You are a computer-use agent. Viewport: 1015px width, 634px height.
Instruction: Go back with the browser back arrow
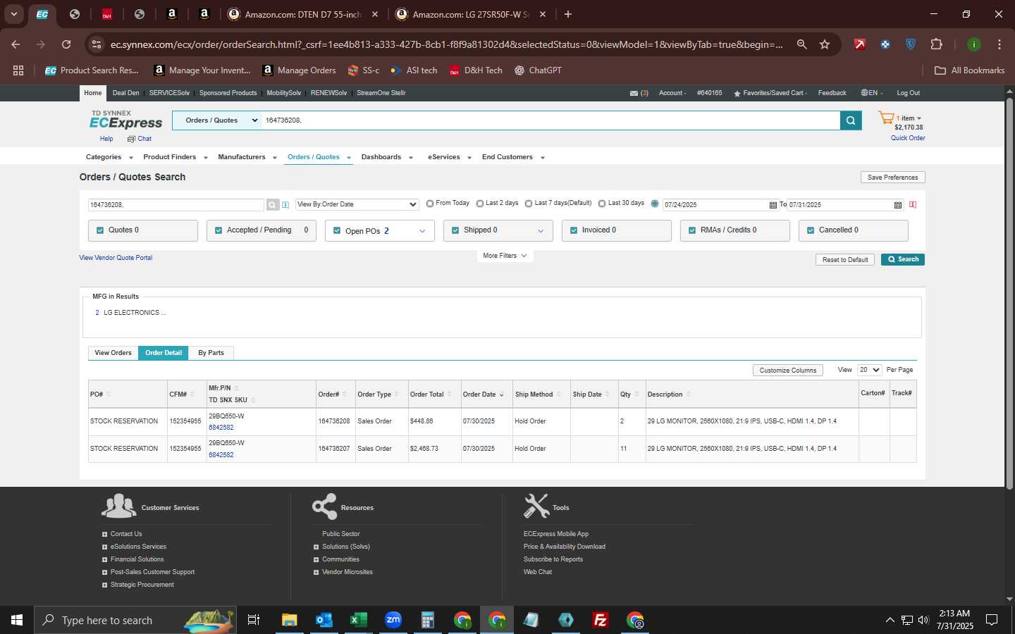(x=16, y=44)
